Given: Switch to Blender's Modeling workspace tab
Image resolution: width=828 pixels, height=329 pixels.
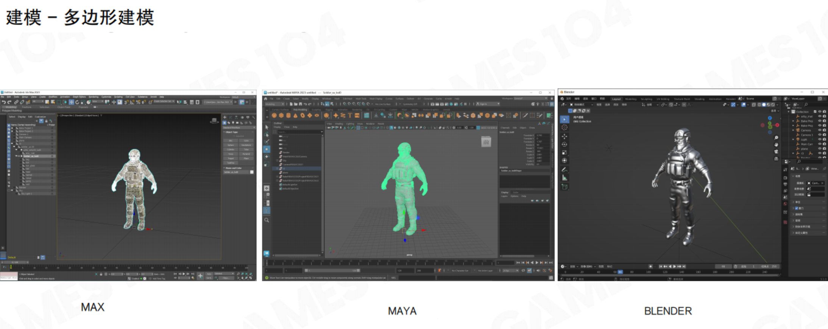Looking at the screenshot, I should (631, 99).
